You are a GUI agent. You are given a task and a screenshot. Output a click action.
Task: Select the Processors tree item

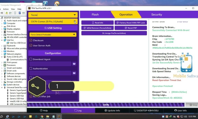(x=11, y=65)
